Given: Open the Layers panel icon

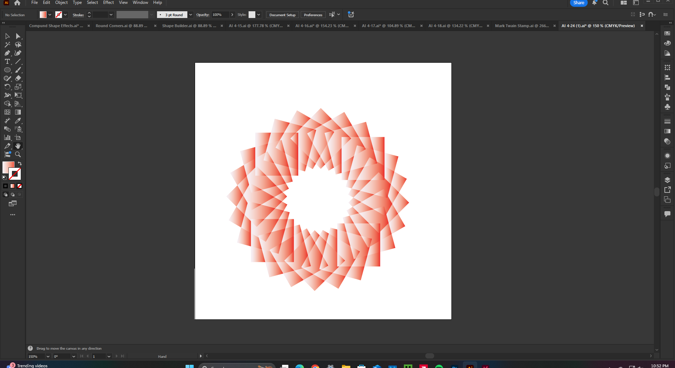Looking at the screenshot, I should pos(667,180).
